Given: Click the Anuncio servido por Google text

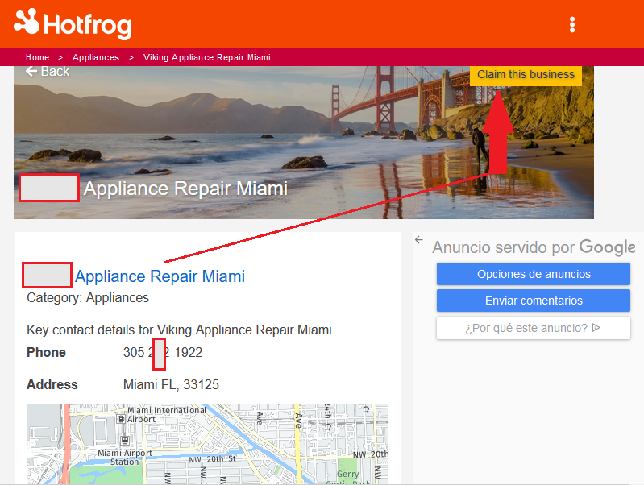Looking at the screenshot, I should [x=534, y=247].
